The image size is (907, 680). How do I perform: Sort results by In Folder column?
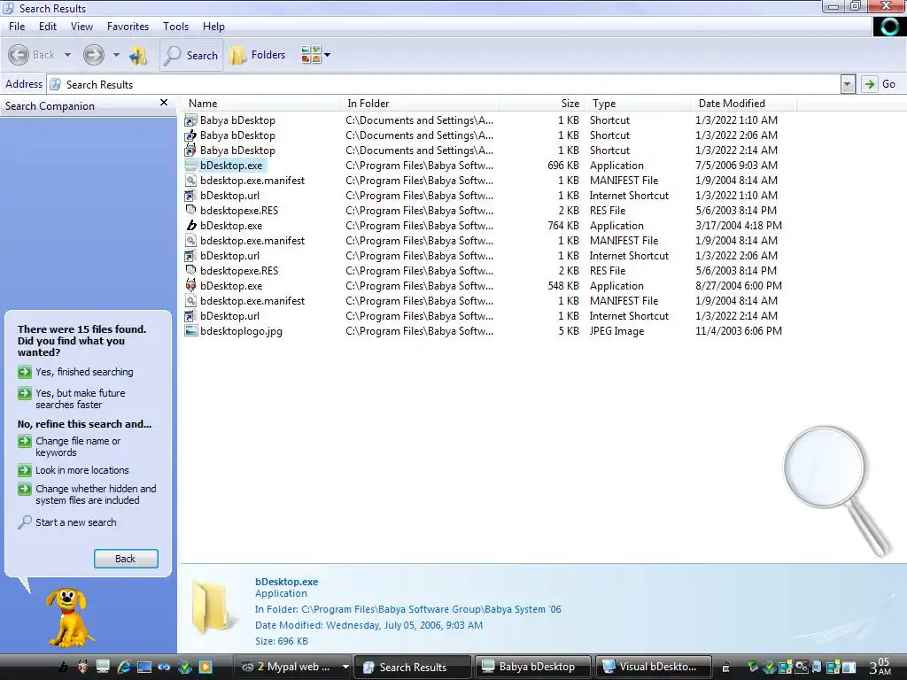click(420, 104)
